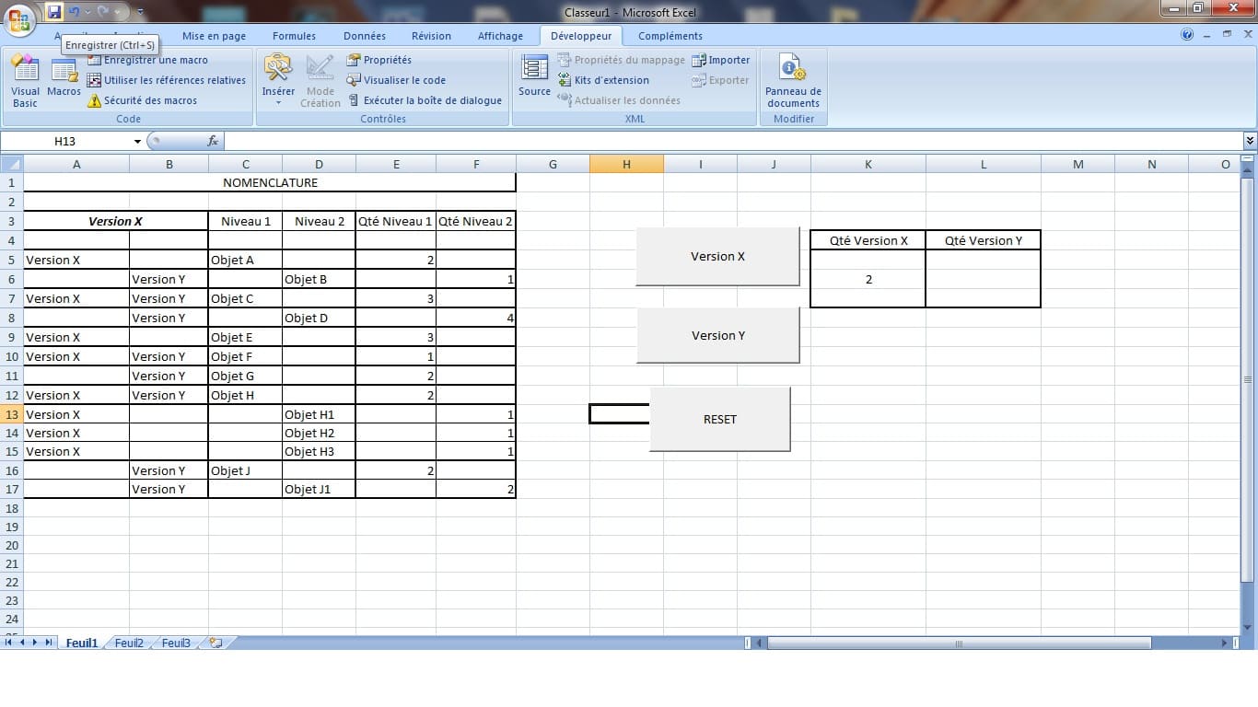
Task: Open the Visual Basic editor
Action: [x=25, y=80]
